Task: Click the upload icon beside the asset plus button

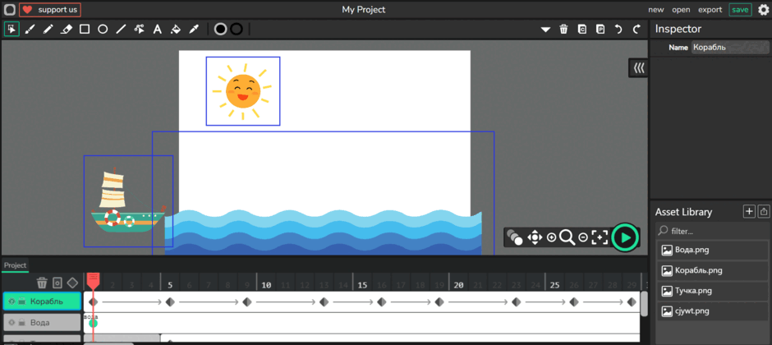Action: click(764, 212)
